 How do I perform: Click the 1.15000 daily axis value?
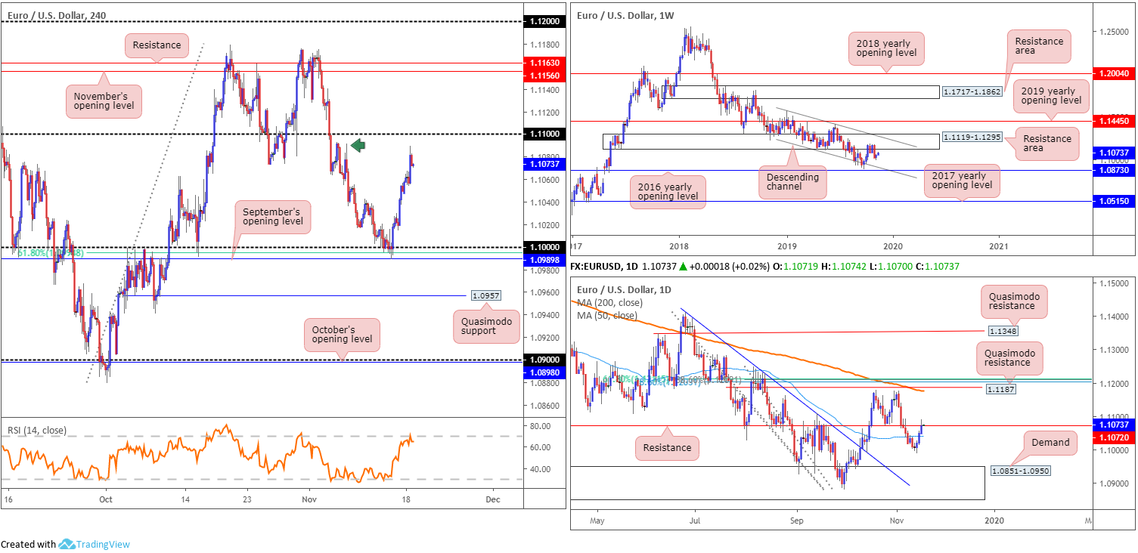[x=1115, y=283]
